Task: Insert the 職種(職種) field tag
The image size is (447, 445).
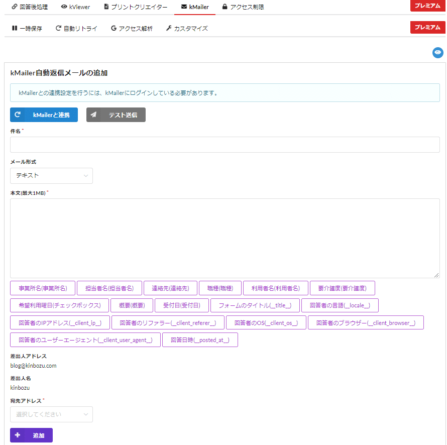Action: (x=220, y=288)
